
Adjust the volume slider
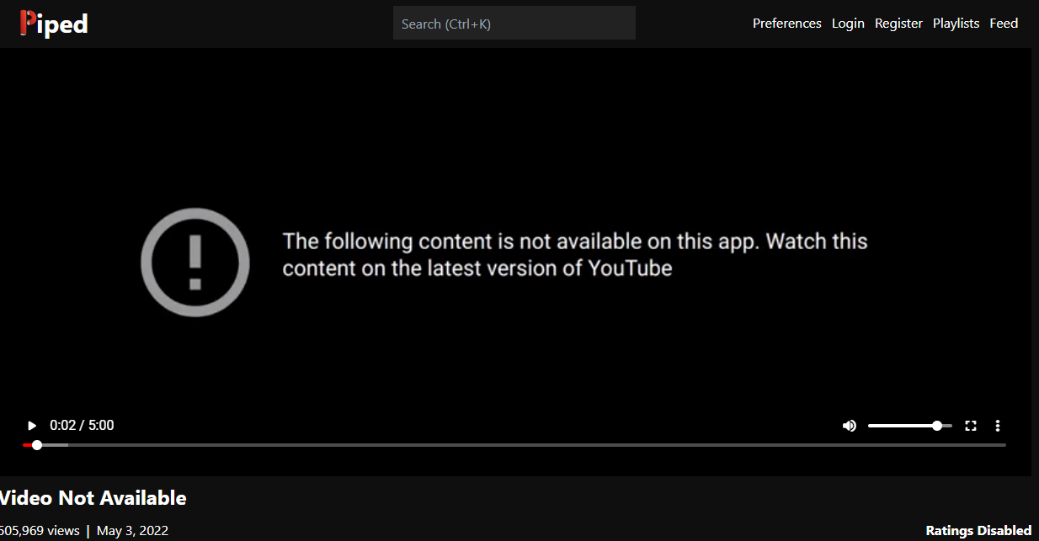[x=909, y=426]
